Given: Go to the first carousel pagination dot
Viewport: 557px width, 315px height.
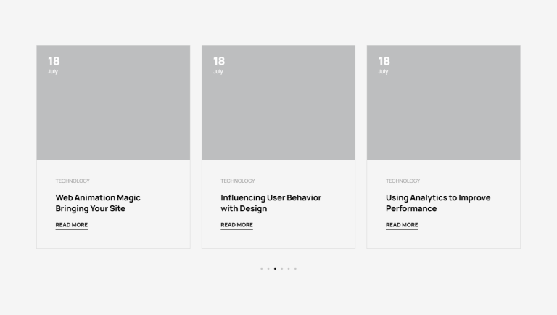Looking at the screenshot, I should 261,269.
